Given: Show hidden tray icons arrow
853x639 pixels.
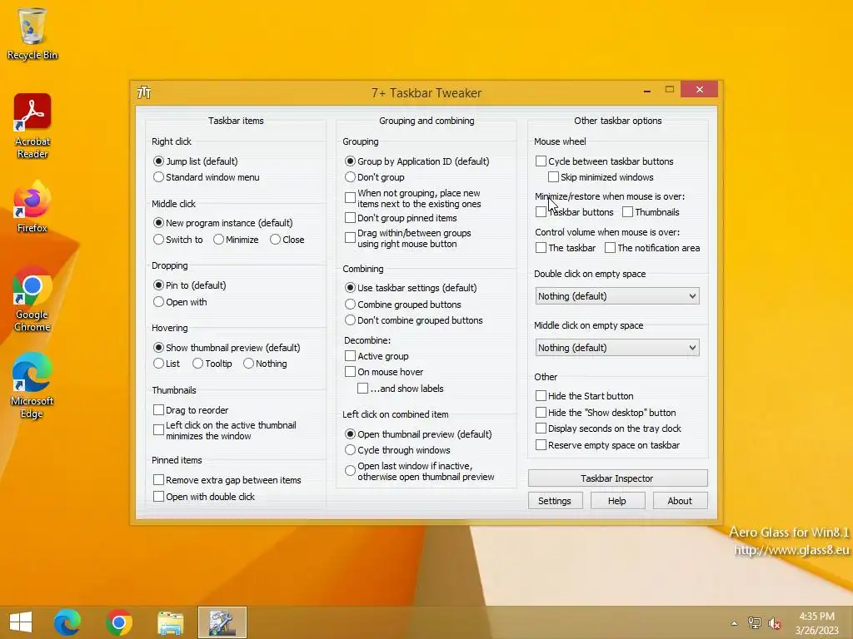Looking at the screenshot, I should pos(734,623).
